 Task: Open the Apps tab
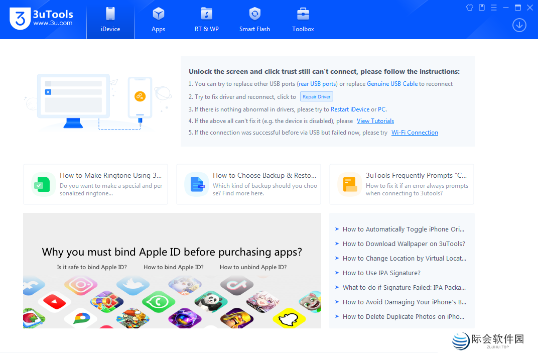pos(159,20)
